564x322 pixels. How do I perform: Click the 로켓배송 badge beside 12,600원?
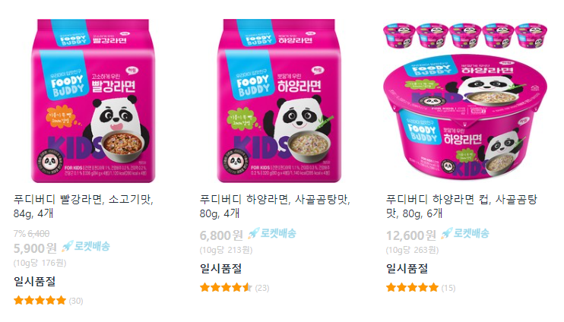(464, 234)
